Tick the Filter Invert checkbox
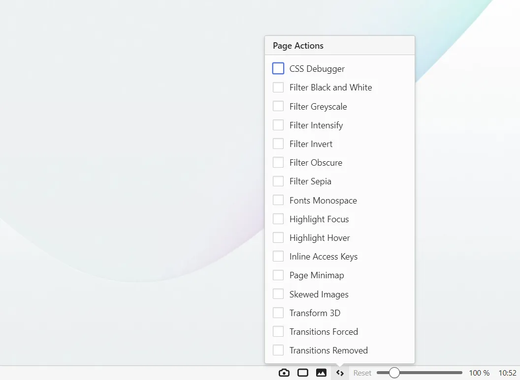Viewport: 520px width, 380px height. [278, 144]
